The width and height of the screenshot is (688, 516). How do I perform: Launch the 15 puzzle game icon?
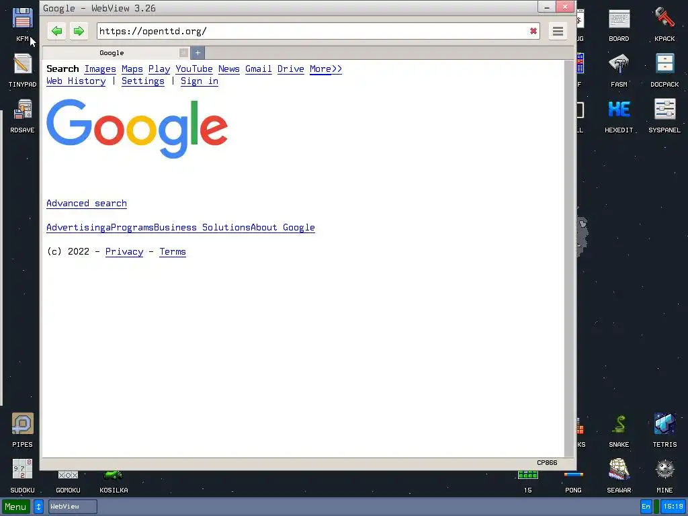coord(528,482)
